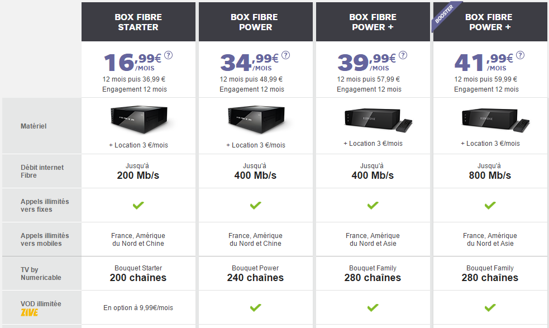
Task: Click the Box Fibre Power + hardware thumbnail
Action: click(x=373, y=118)
